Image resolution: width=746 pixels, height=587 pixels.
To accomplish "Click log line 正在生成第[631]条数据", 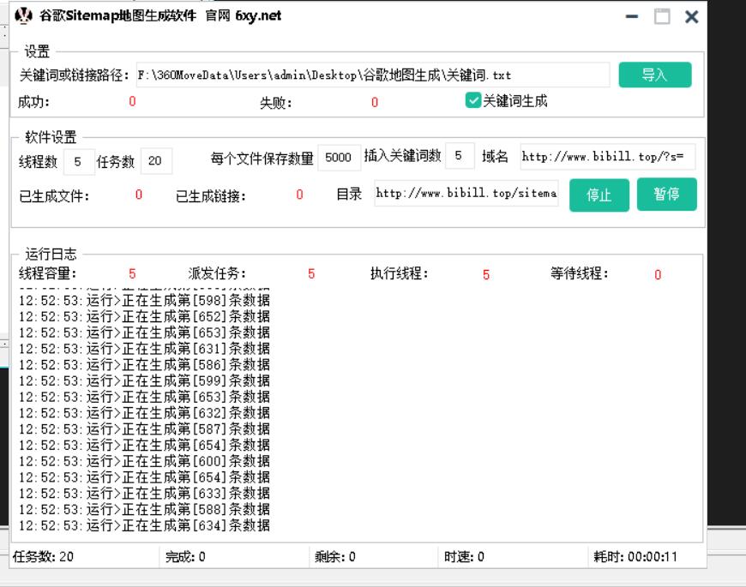I will [x=144, y=349].
